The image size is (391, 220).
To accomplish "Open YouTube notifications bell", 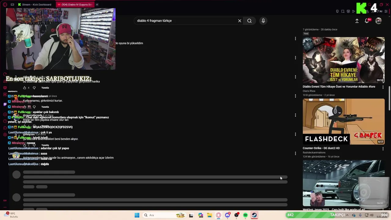I will [367, 21].
